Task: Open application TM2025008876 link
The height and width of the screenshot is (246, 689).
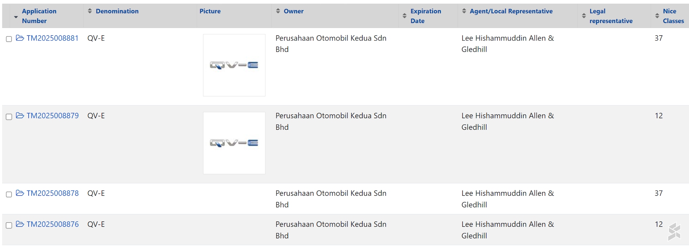Action: [x=52, y=224]
